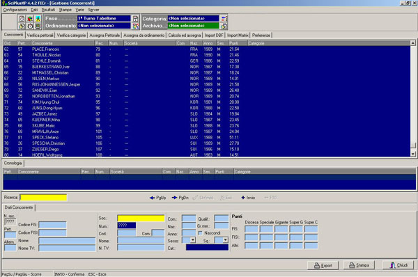Click the colorful pie-chart toolbar icon

(x=30, y=19)
